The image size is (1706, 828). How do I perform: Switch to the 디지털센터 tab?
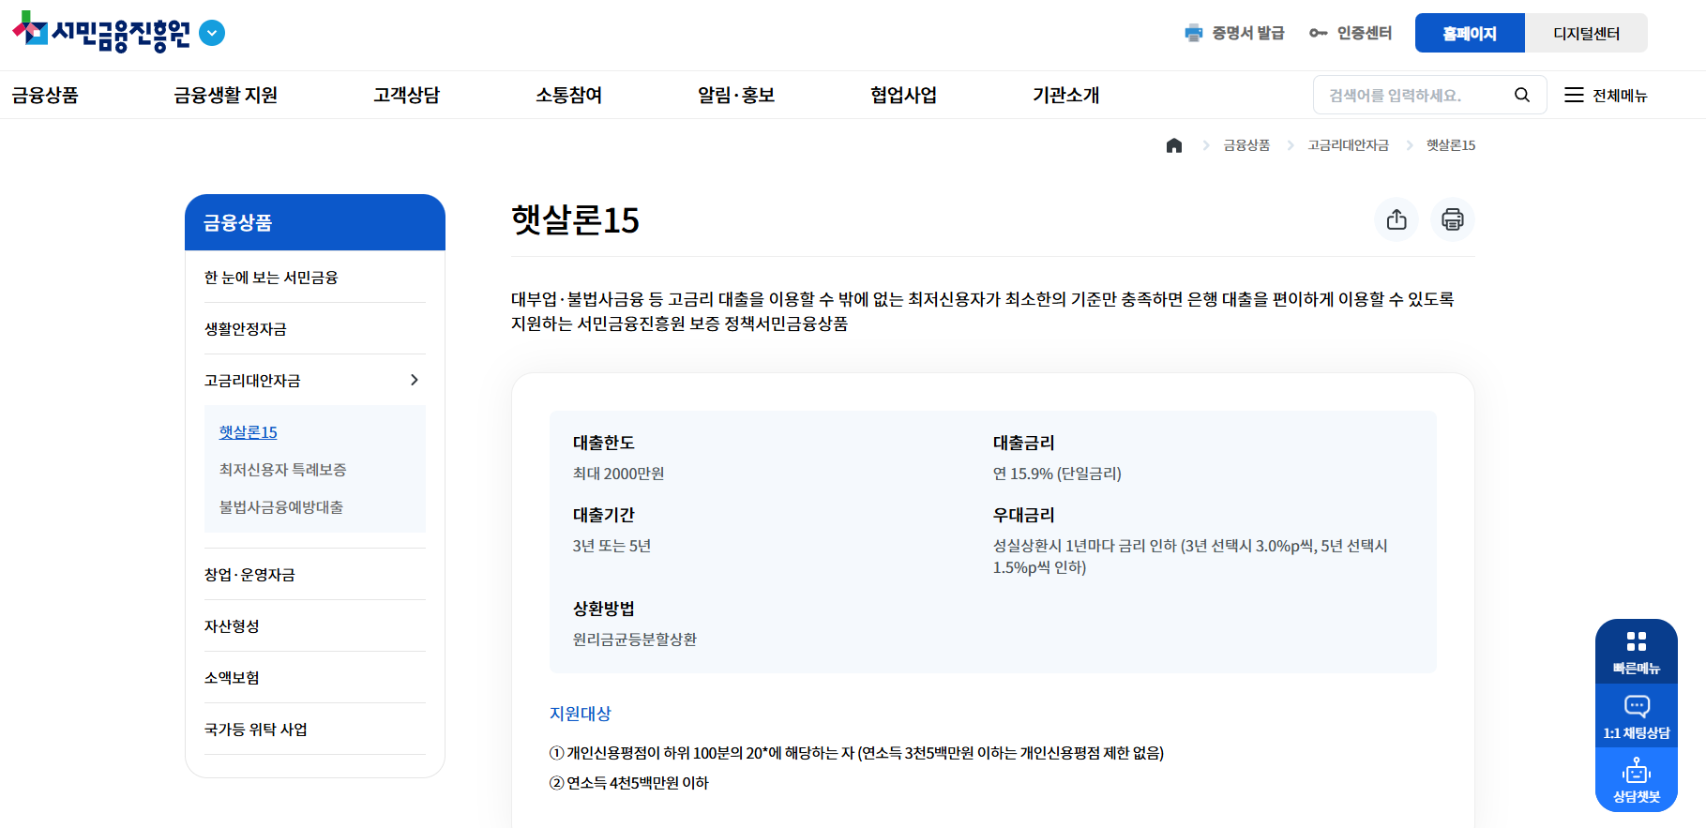click(1586, 33)
